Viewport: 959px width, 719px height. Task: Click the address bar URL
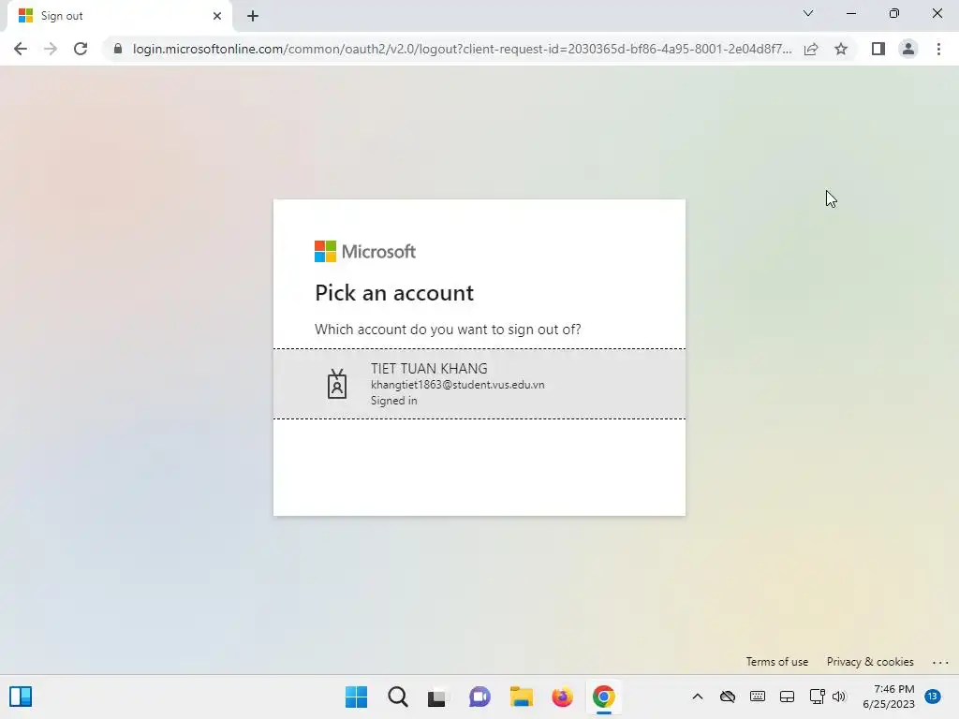coord(462,49)
